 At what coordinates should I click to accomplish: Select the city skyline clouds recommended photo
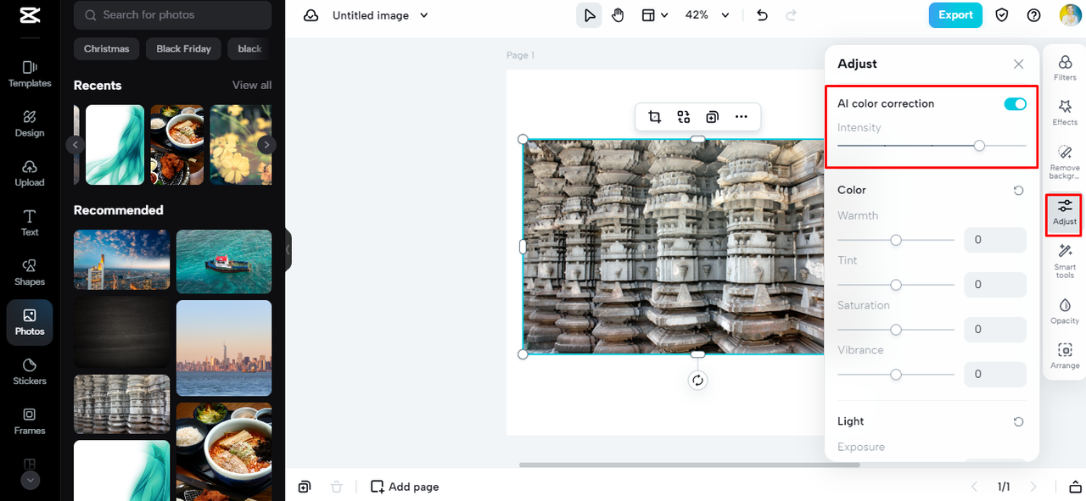[x=122, y=260]
